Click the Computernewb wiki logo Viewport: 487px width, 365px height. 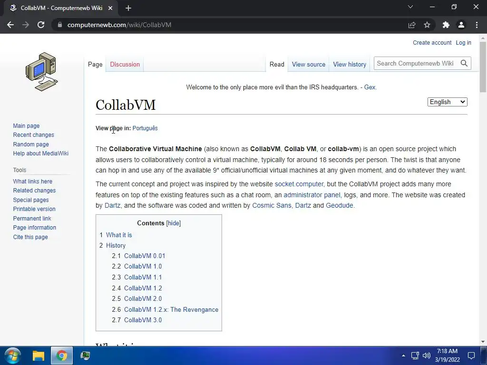[x=42, y=72]
